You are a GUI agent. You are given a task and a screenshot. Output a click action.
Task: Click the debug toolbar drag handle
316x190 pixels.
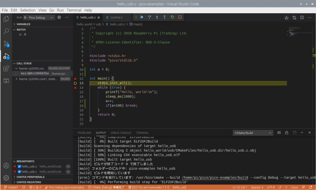pyautogui.click(x=136, y=17)
